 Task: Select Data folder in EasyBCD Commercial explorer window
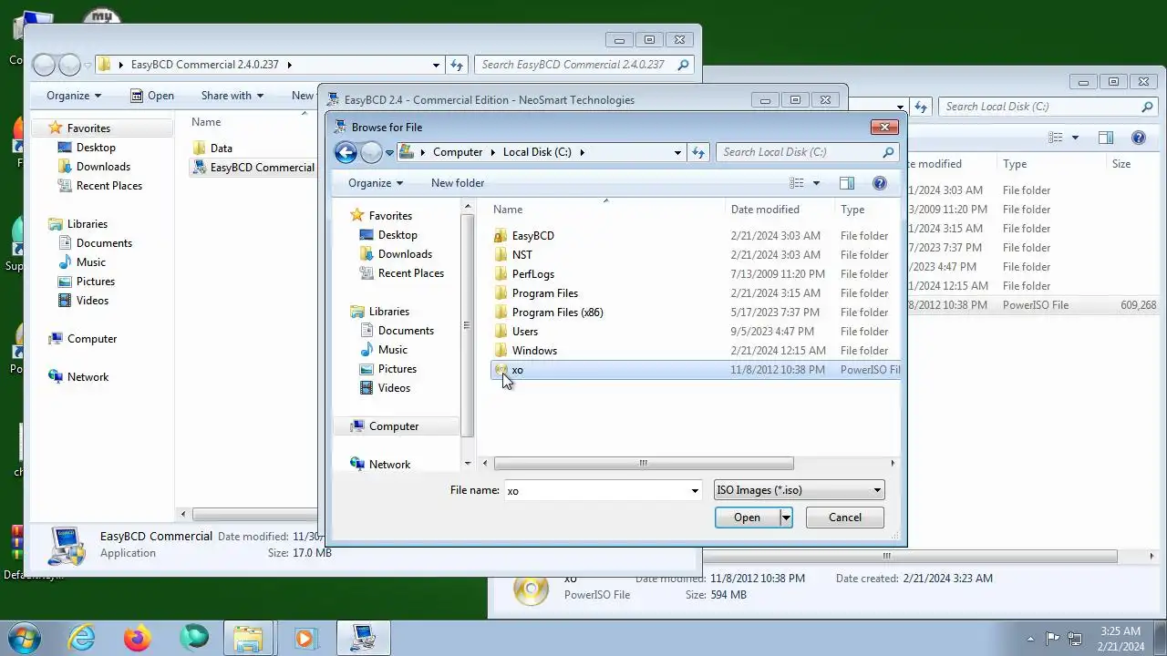click(212, 149)
